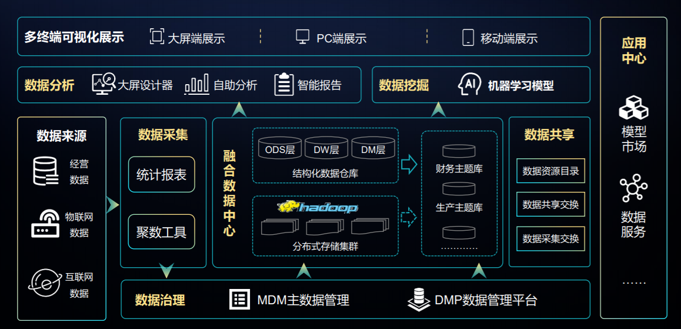
Task: Click the router icon beside 物联网数据
Action: (x=46, y=224)
